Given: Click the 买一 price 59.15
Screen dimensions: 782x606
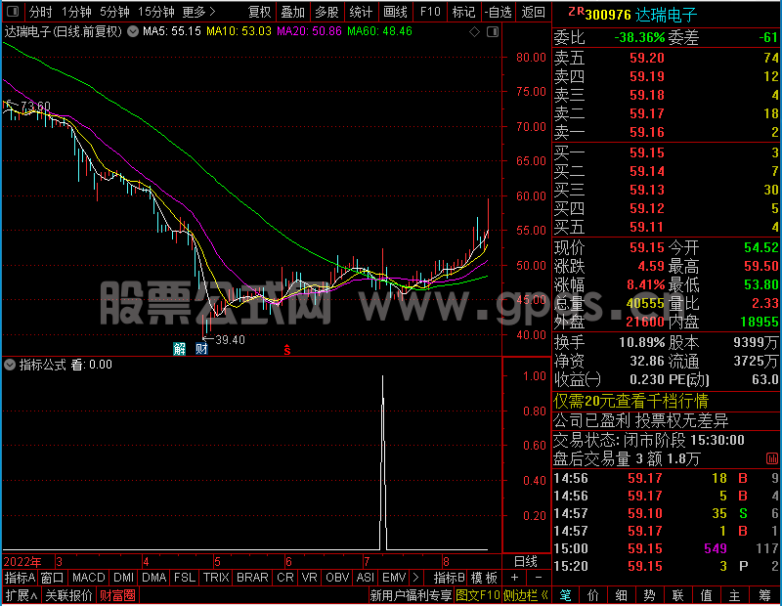Looking at the screenshot, I should tap(647, 152).
